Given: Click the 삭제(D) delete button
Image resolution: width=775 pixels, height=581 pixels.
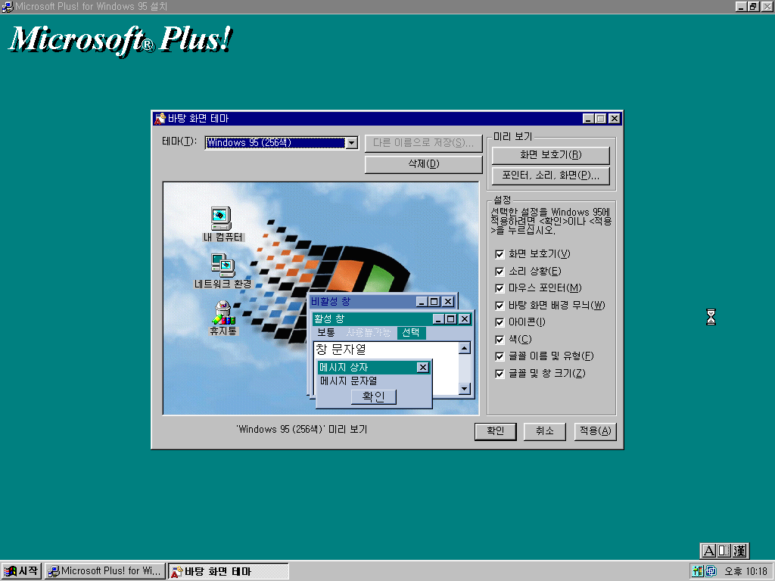Looking at the screenshot, I should pyautogui.click(x=424, y=164).
